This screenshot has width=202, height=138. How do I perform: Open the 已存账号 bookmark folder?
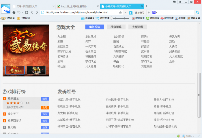(8, 18)
